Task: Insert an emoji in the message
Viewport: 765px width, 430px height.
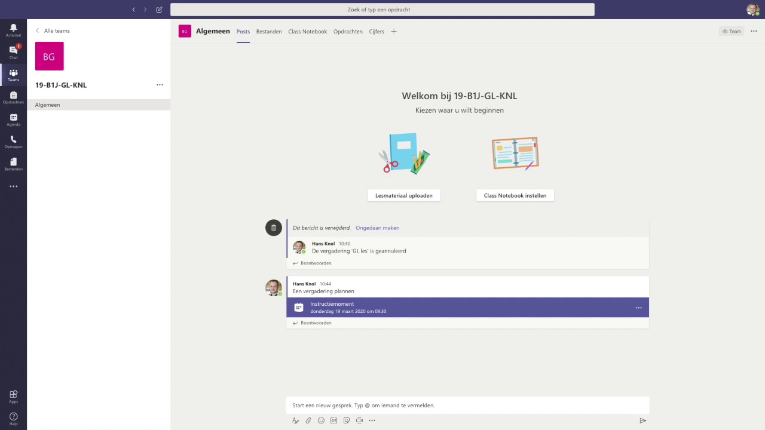Action: pos(321,420)
